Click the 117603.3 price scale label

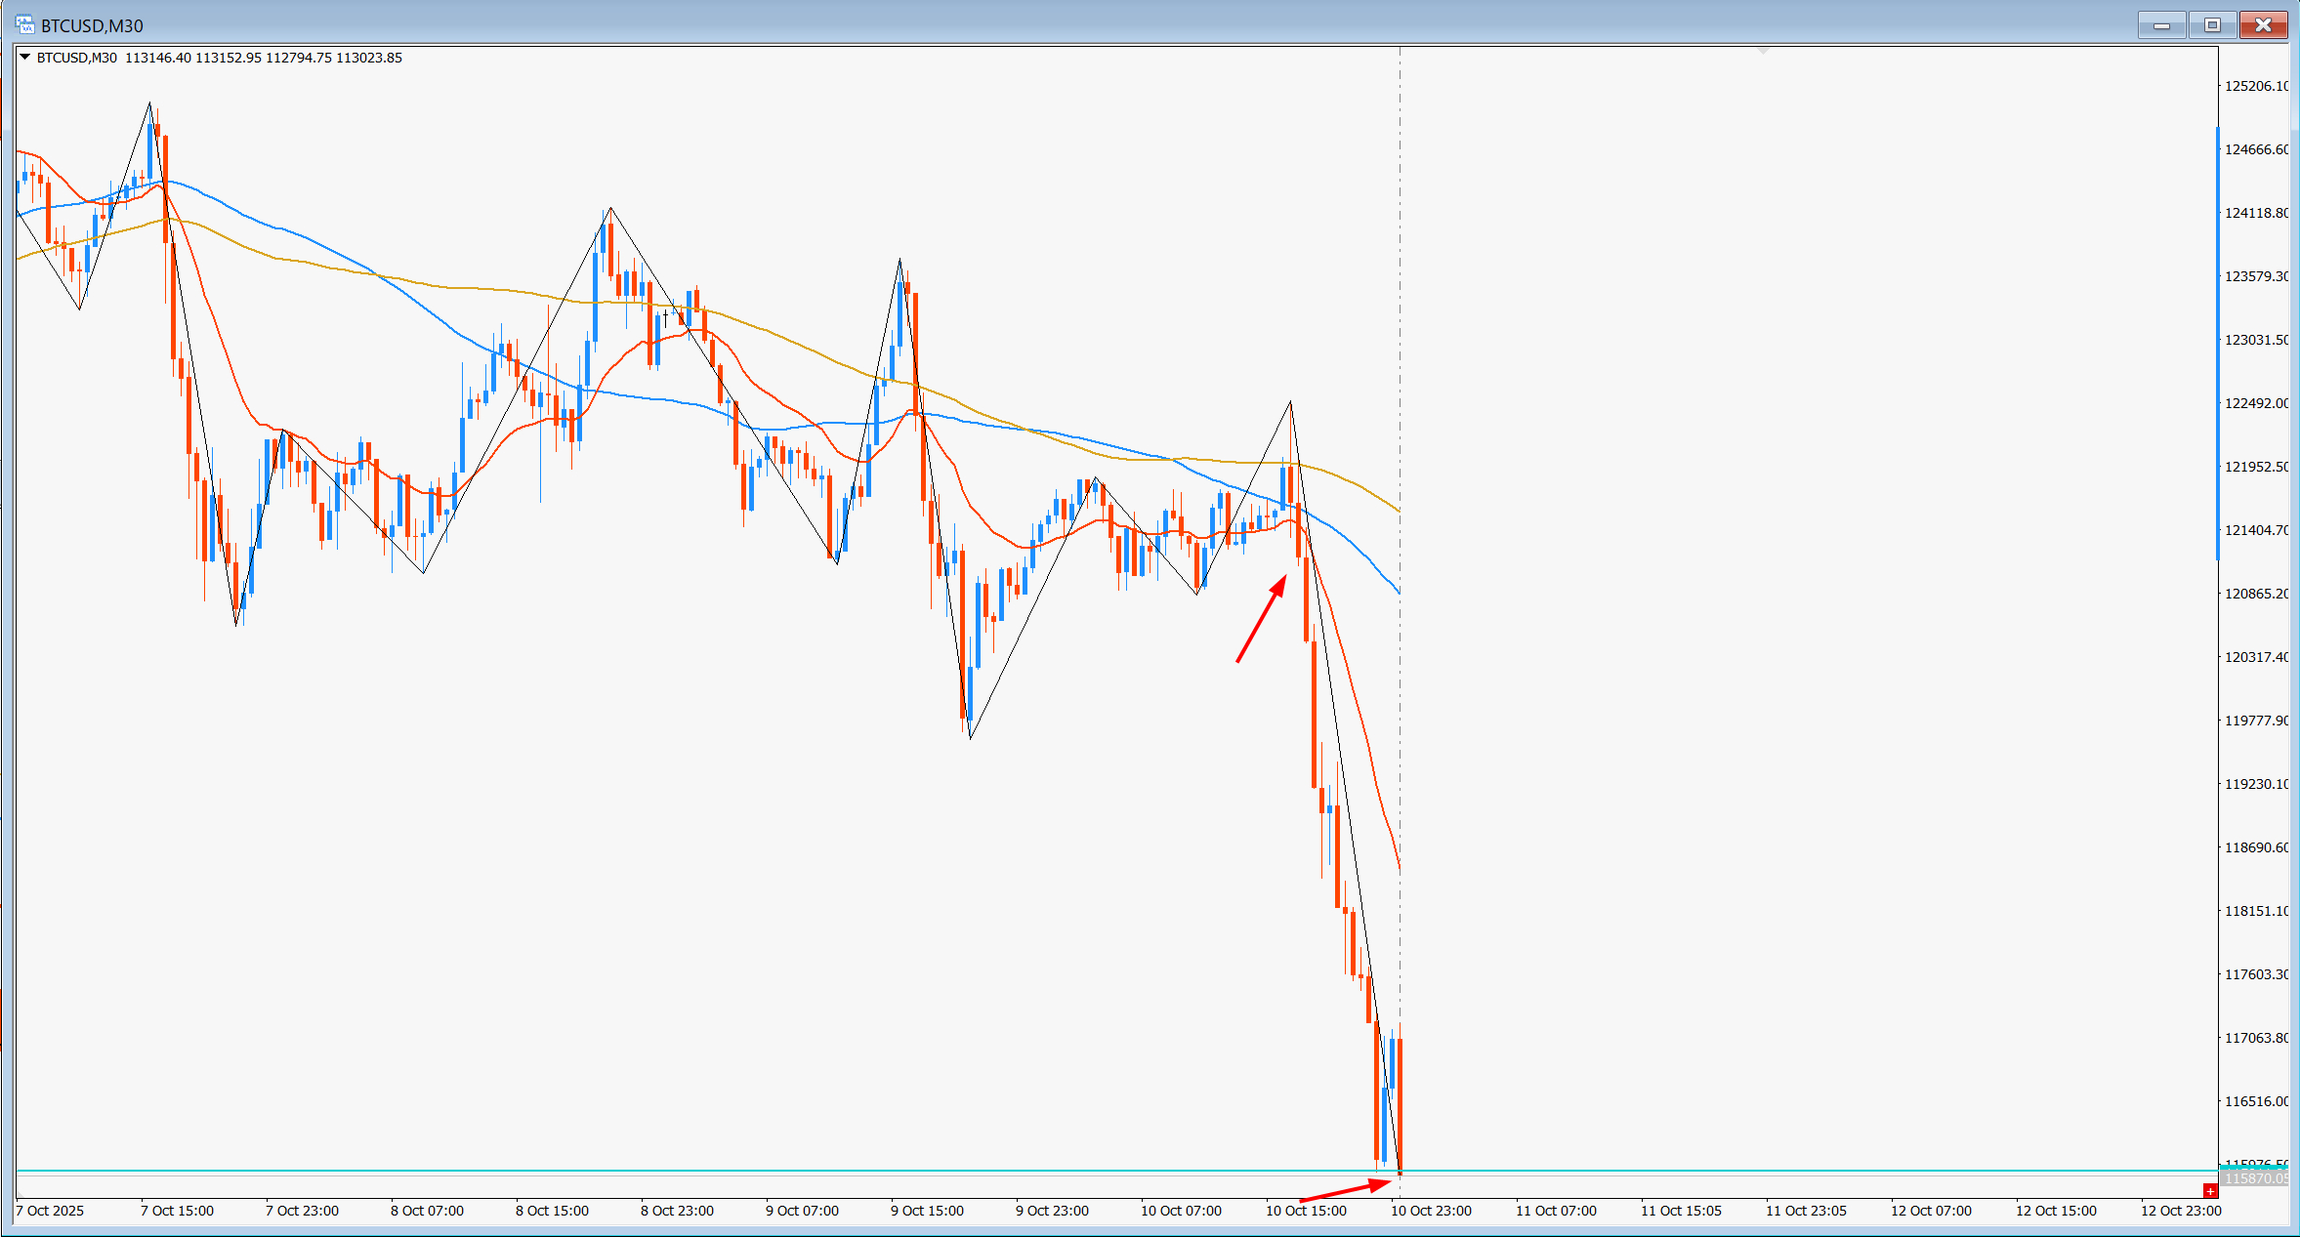[2256, 974]
